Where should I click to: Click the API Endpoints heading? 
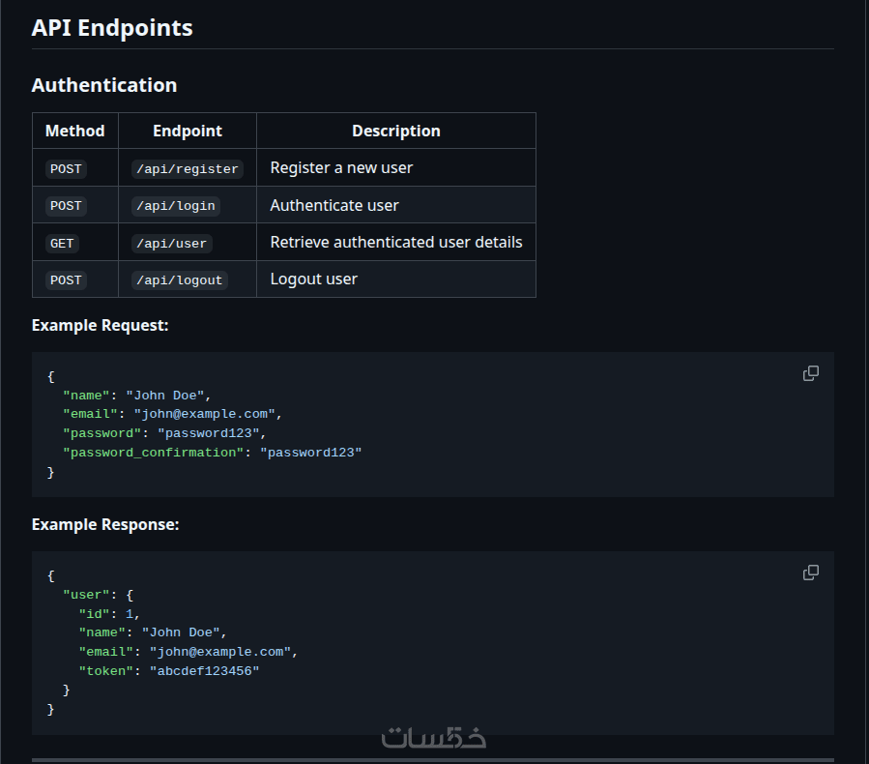(x=112, y=28)
